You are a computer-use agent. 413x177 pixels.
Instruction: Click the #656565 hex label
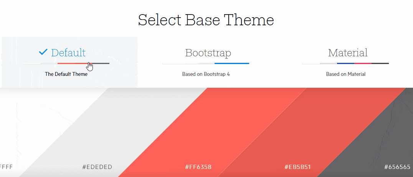tap(397, 167)
